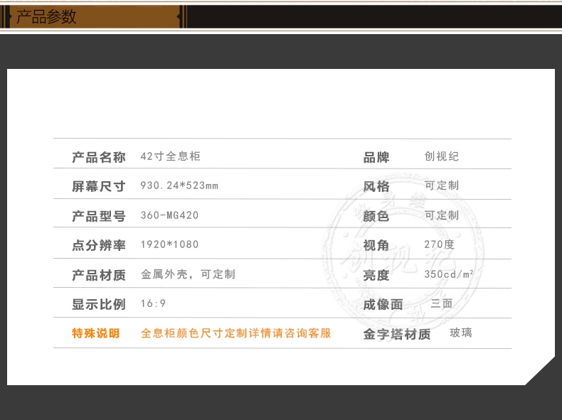Click the 产品参数 header tab

coord(47,17)
